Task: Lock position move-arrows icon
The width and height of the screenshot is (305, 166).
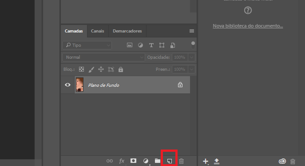Action: coord(101,69)
